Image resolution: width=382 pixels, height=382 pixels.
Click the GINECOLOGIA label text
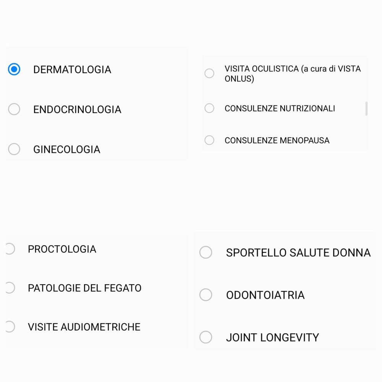click(x=67, y=149)
